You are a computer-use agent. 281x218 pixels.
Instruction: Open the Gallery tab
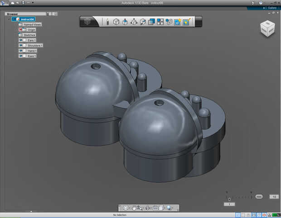pos(272,8)
